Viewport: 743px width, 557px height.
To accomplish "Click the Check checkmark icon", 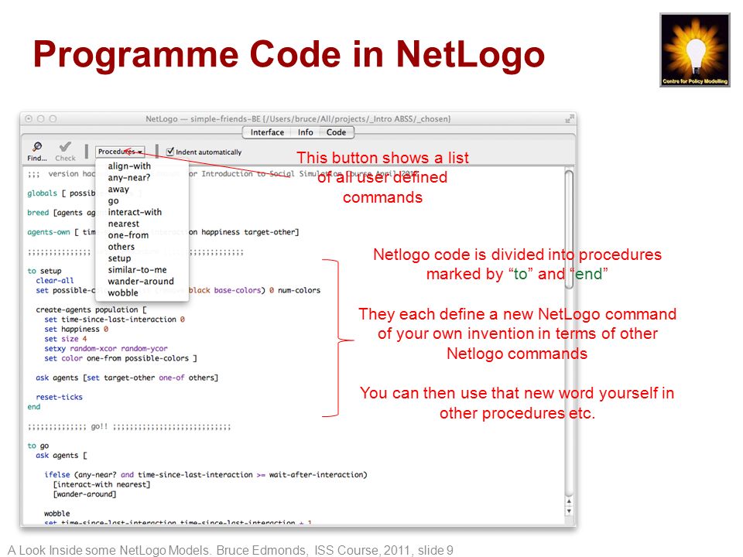I will (65, 146).
